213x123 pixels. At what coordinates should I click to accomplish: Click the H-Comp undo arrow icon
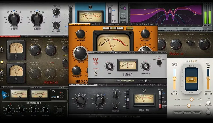click(x=93, y=24)
